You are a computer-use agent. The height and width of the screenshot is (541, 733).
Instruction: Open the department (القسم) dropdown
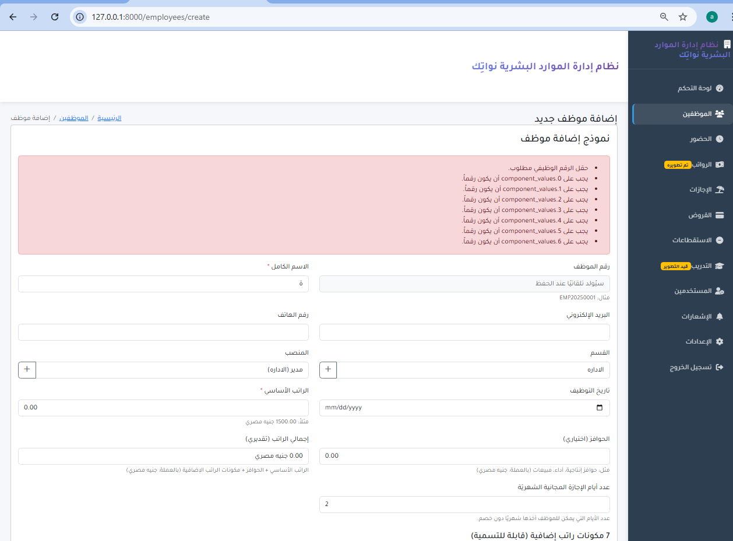pos(473,370)
